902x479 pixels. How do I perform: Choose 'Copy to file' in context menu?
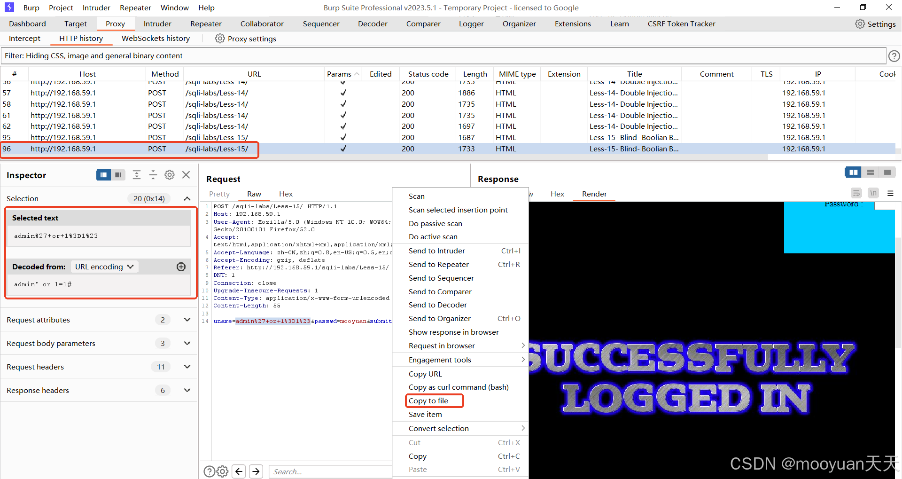point(428,401)
